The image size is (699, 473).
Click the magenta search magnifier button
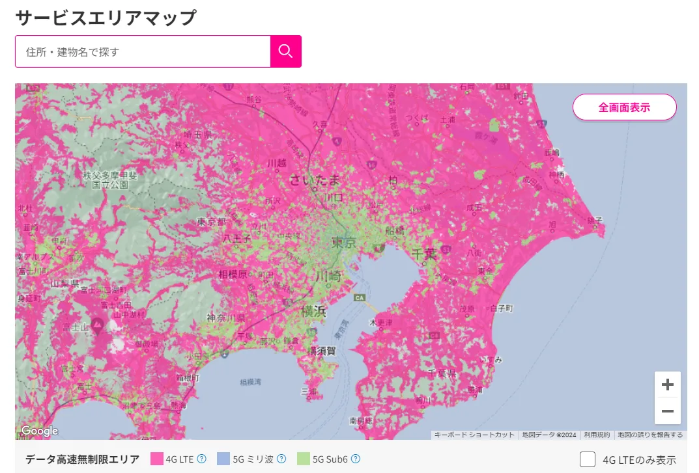(x=286, y=51)
